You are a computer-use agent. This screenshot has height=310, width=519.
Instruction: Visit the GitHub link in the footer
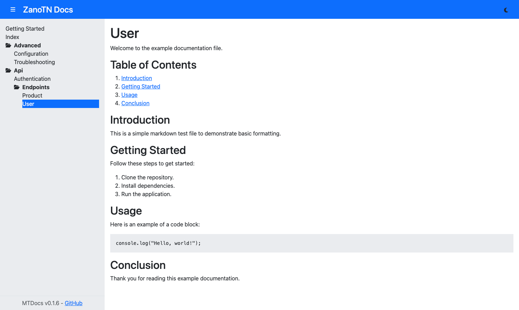click(x=73, y=303)
